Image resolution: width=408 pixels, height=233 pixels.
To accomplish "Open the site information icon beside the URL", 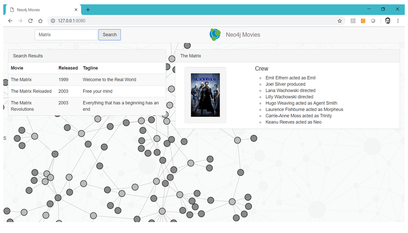I will tap(53, 21).
